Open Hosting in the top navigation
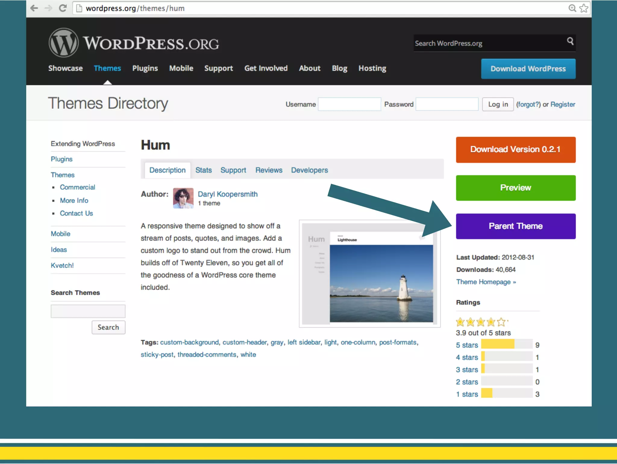 (372, 68)
